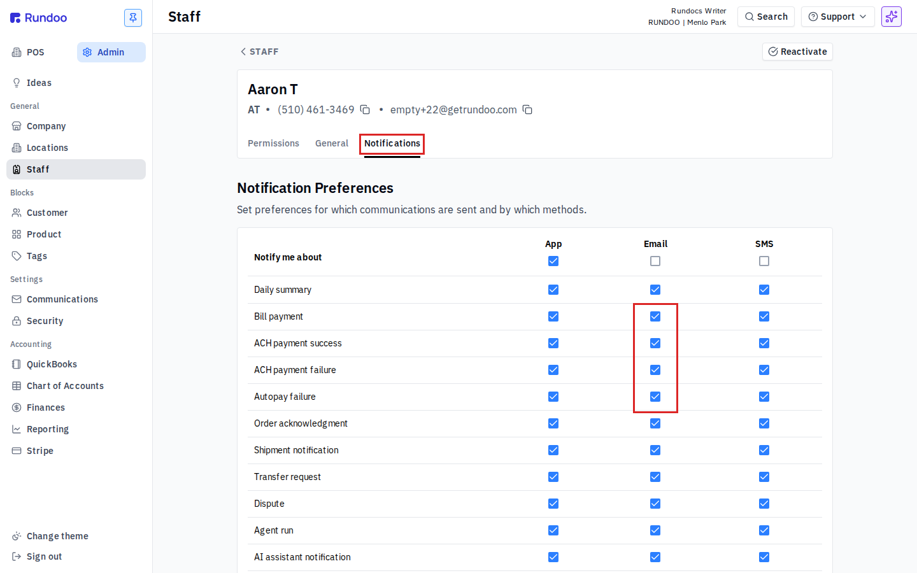Click the Admin gear icon
917x573 pixels.
pos(87,52)
